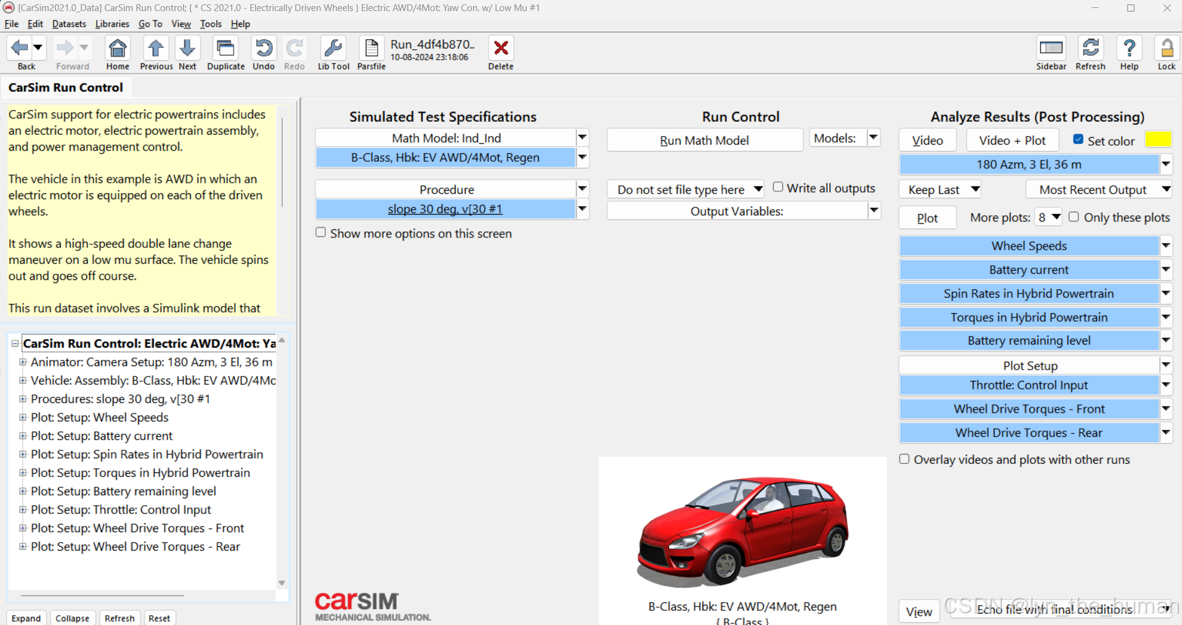Open the Wheel Speeds plot link
This screenshot has width=1182, height=625.
point(1029,245)
